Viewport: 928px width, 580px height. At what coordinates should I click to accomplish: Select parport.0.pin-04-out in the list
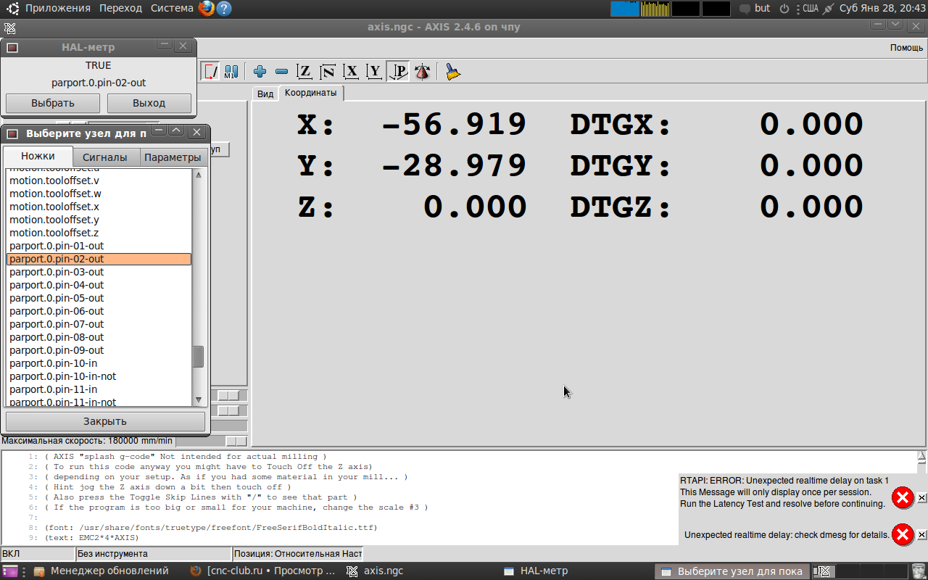click(99, 285)
